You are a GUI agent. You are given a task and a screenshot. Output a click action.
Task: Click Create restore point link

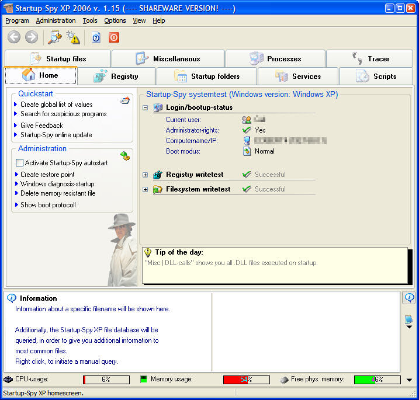47,175
